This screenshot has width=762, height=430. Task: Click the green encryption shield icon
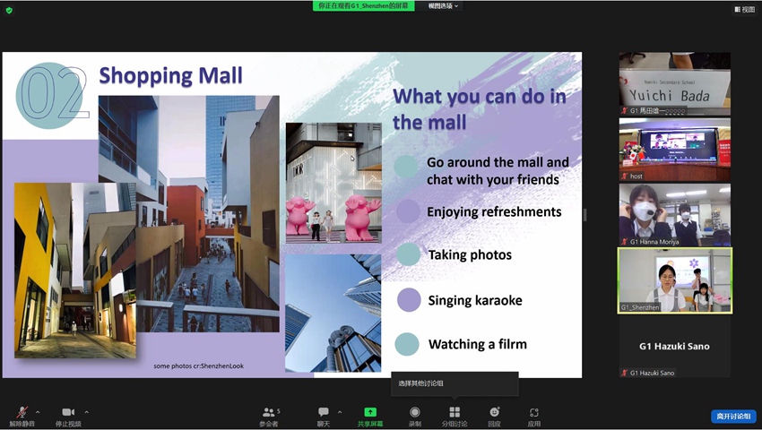9,9
